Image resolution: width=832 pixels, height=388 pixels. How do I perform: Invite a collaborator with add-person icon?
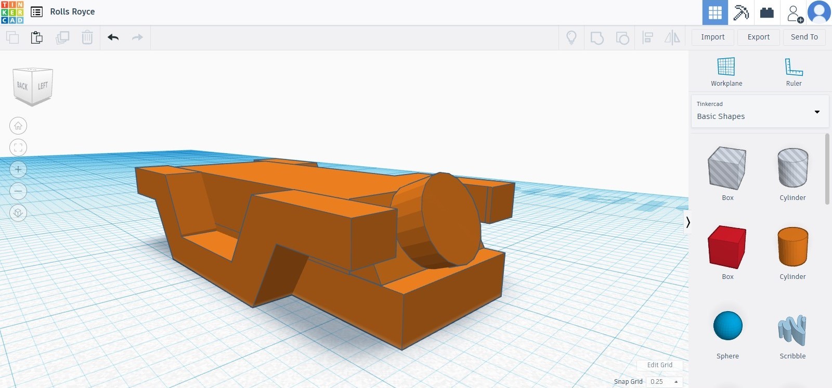[x=795, y=13]
